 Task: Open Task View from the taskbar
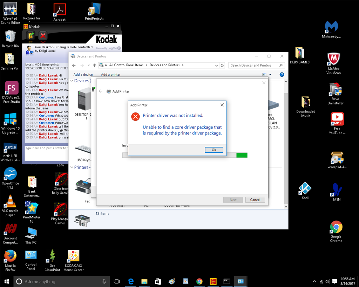pyautogui.click(x=117, y=281)
